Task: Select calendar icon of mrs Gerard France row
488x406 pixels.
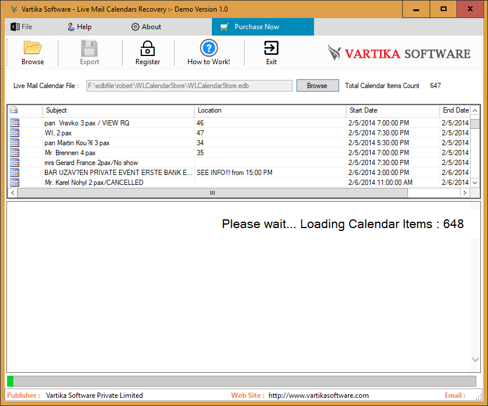Action: click(15, 163)
